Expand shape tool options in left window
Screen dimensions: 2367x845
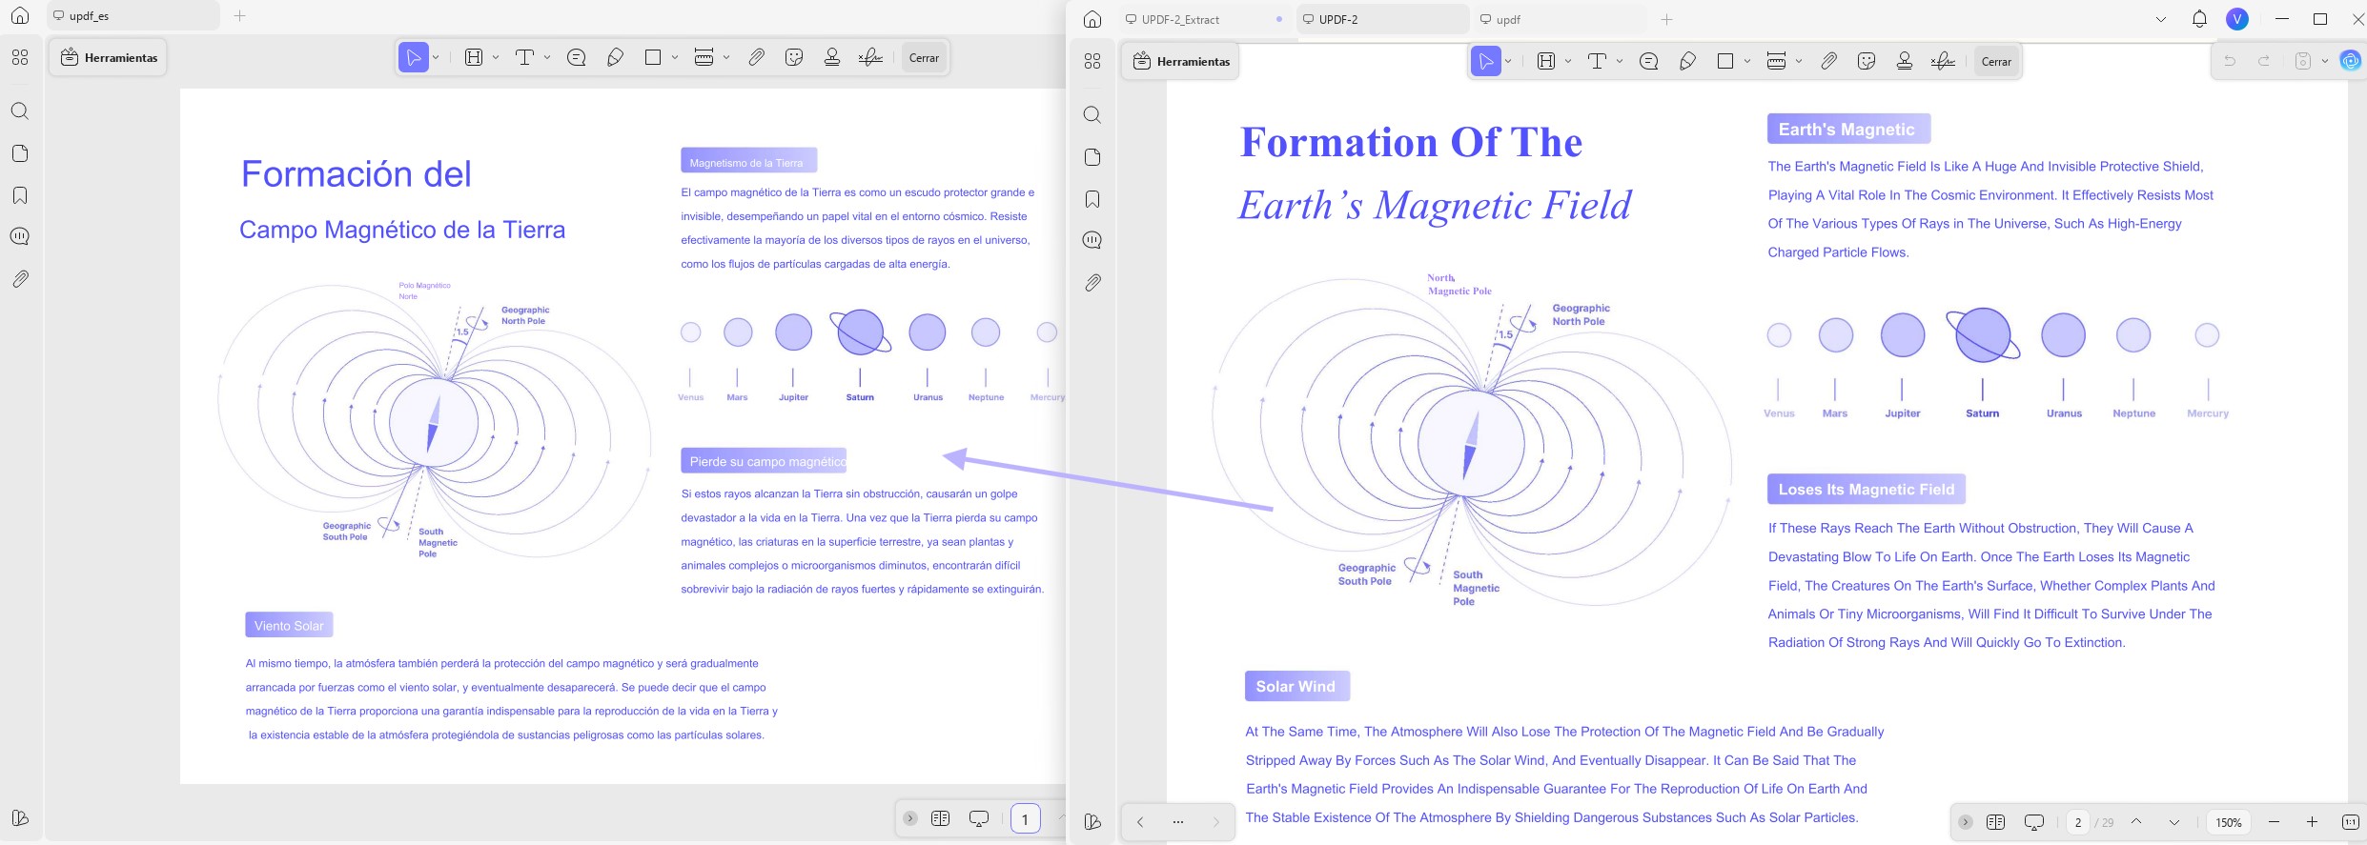pos(675,58)
